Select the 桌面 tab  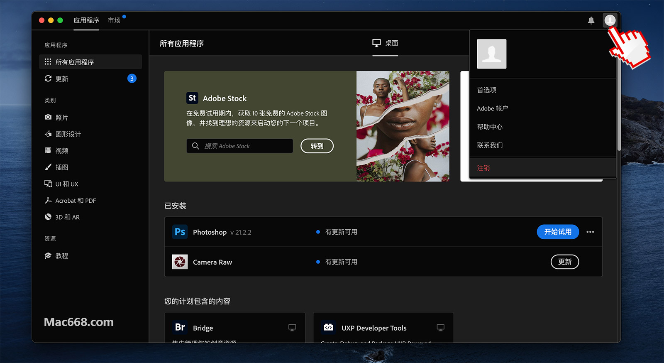tap(385, 43)
